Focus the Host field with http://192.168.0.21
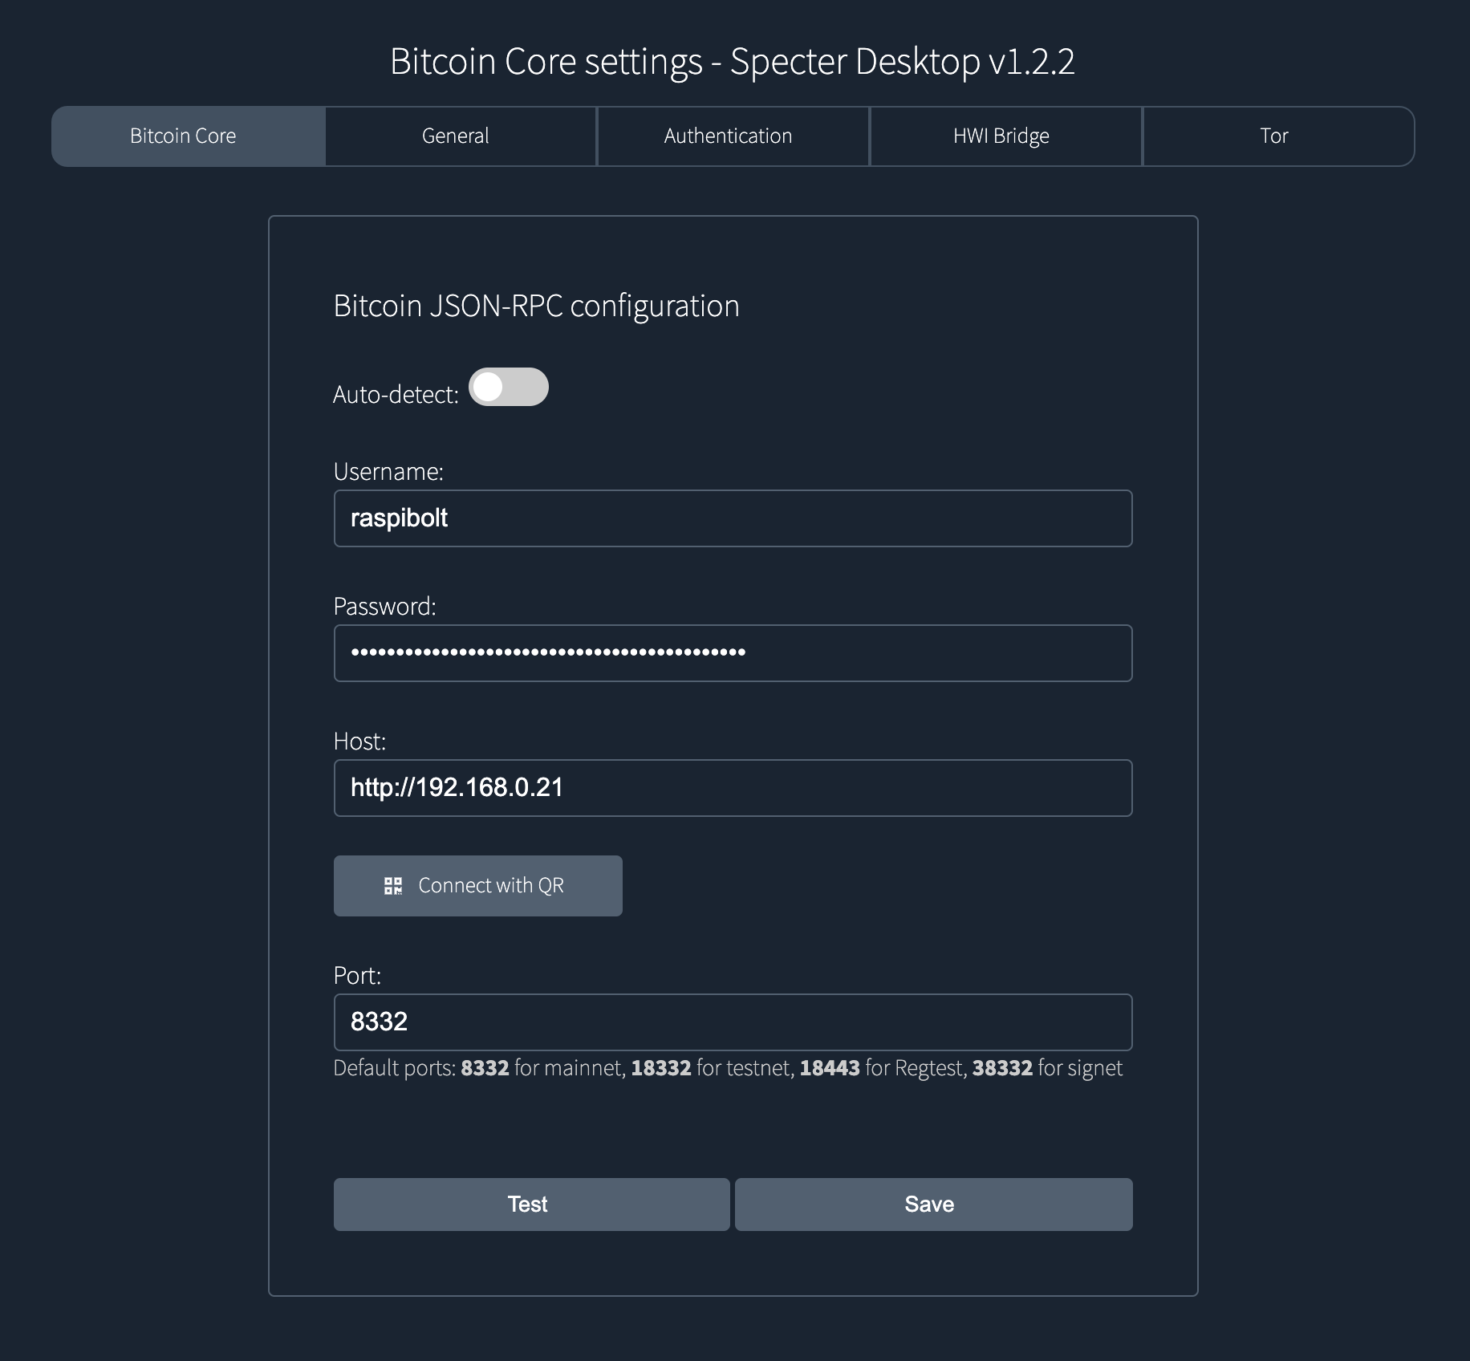The height and width of the screenshot is (1361, 1470). 733,788
